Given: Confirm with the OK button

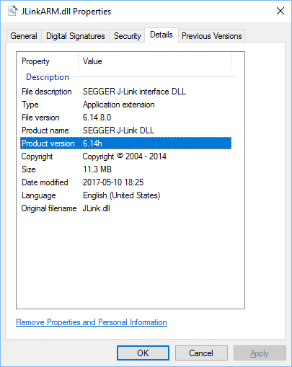Looking at the screenshot, I should click(143, 353).
